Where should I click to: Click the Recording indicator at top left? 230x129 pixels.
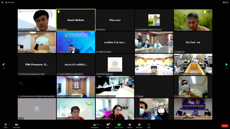[x=10, y=2]
